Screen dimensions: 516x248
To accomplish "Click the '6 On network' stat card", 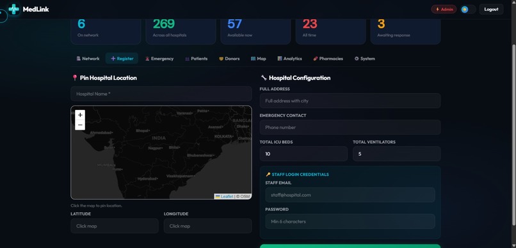I will (x=106, y=31).
